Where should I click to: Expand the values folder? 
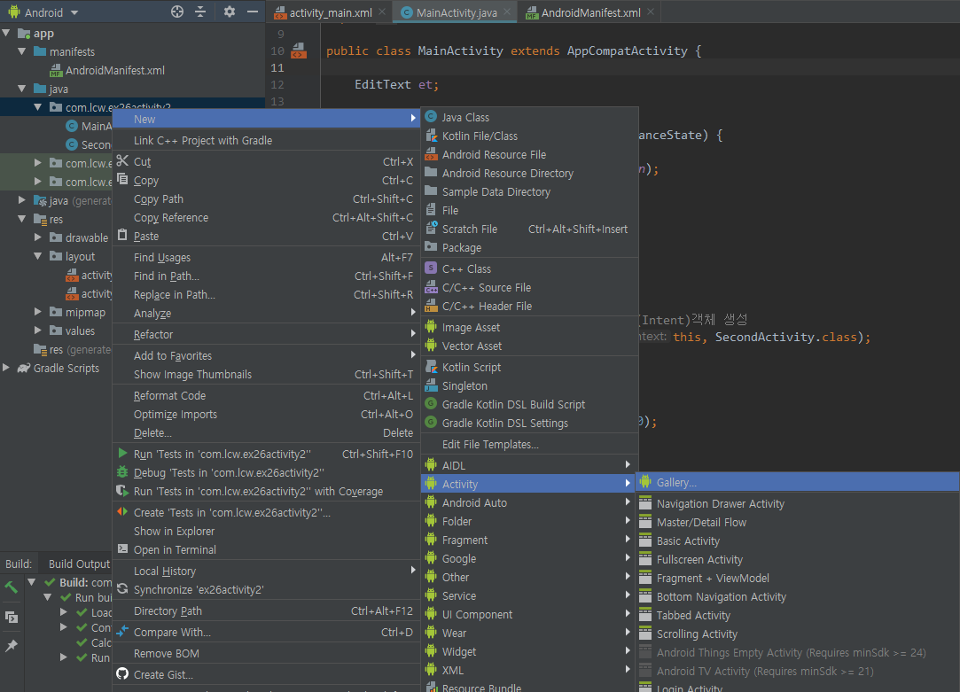pos(38,330)
